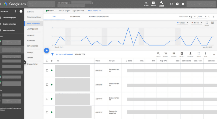Switch to the Extensions tab
The width and height of the screenshot is (217, 125).
(x=75, y=17)
